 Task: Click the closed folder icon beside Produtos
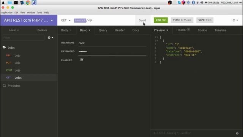(x=4, y=85)
